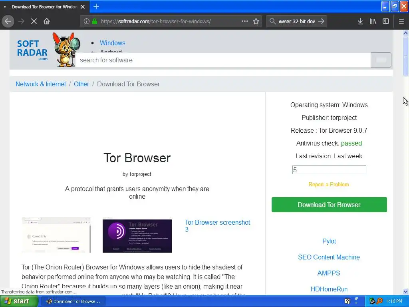The width and height of the screenshot is (409, 307).
Task: Click 'Last revision: Last week' text
Action: (x=329, y=156)
